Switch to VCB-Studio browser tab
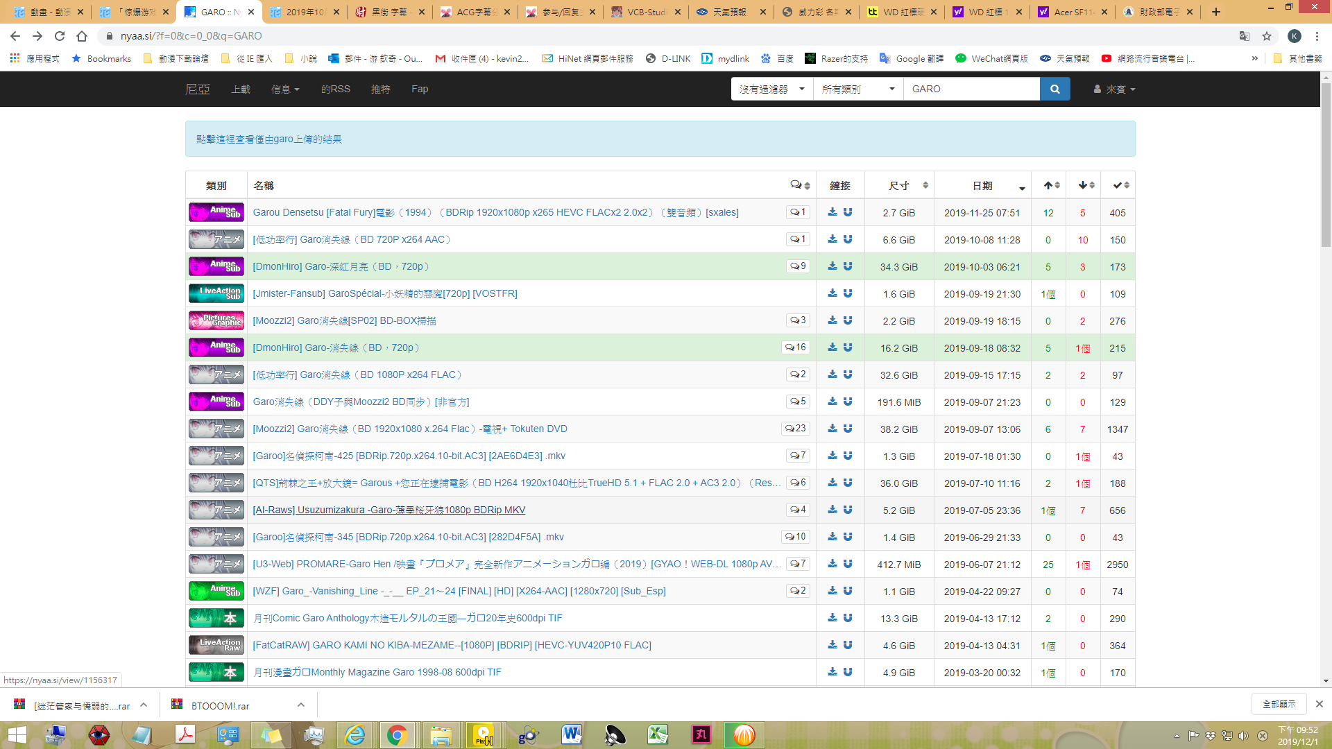Viewport: 1332px width, 749px height. point(645,12)
